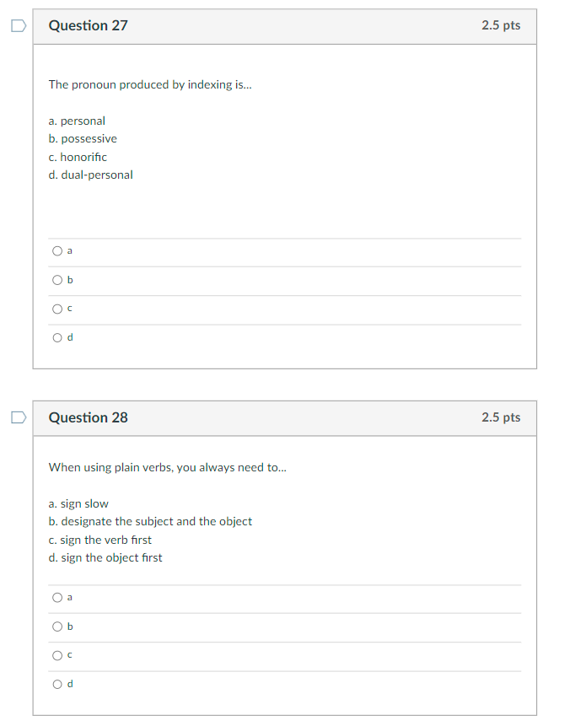Viewport: 564px width, 726px height.
Task: Click the 'c. sign the verb first' text
Action: 100,540
